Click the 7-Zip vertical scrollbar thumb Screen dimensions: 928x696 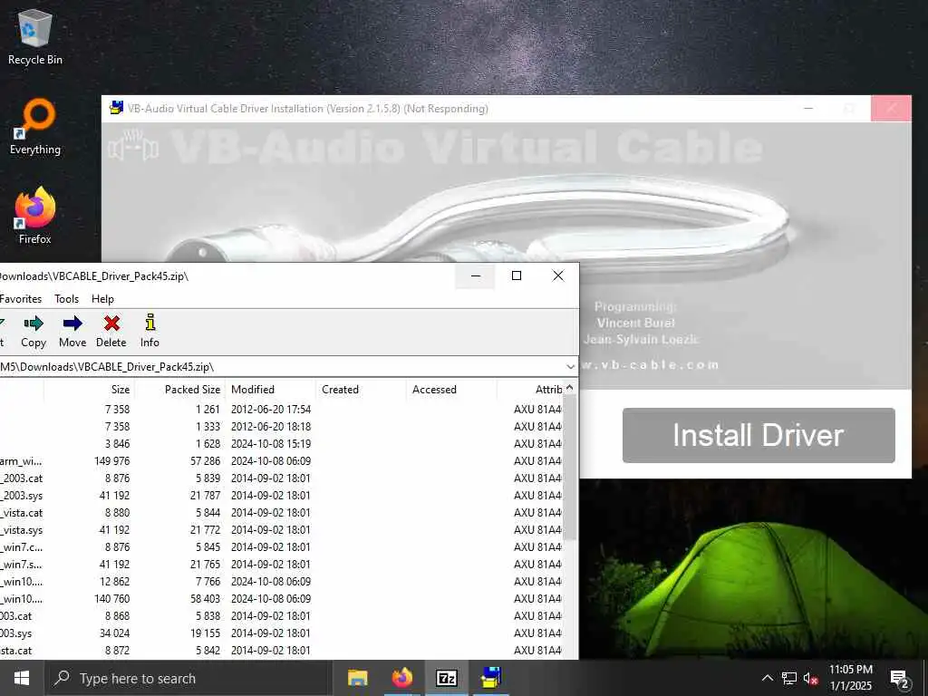coord(570,468)
